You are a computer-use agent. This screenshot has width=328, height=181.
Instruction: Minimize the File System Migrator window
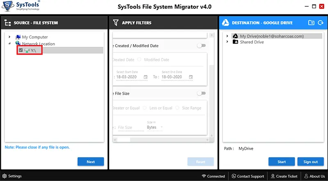point(307,7)
